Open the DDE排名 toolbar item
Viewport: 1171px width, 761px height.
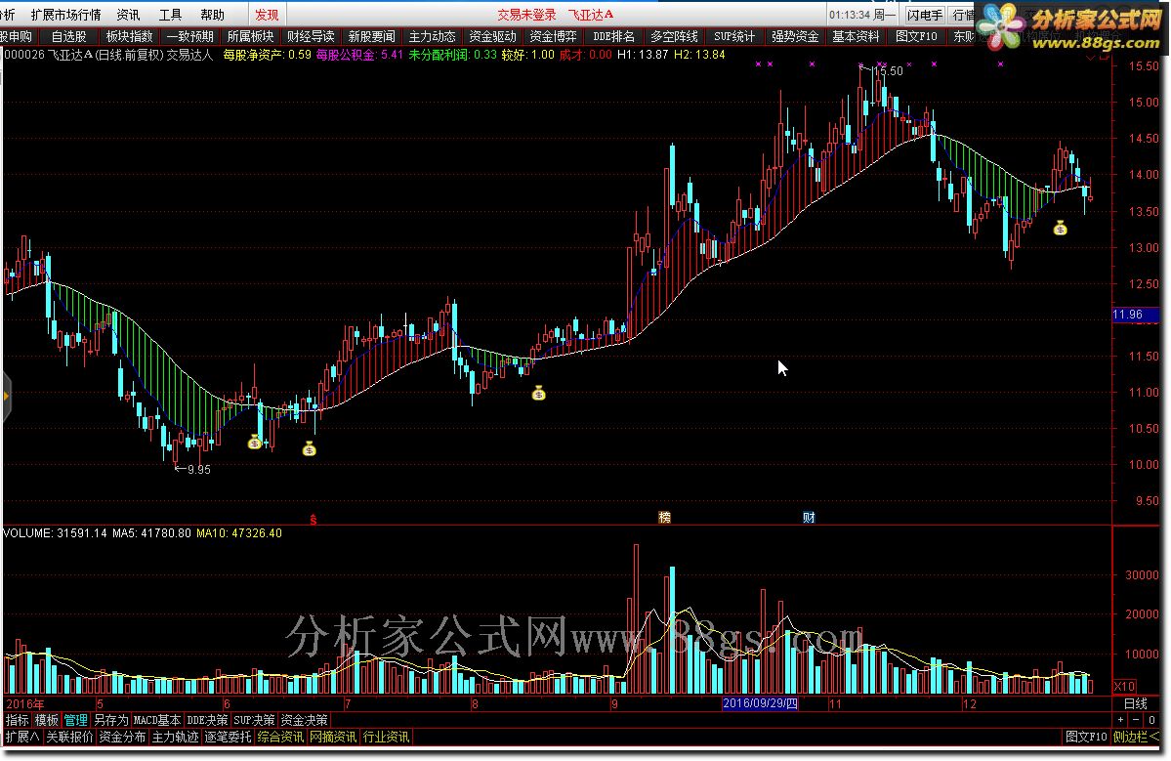(613, 36)
